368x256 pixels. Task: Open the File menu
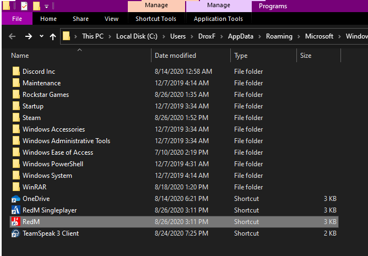(x=17, y=19)
